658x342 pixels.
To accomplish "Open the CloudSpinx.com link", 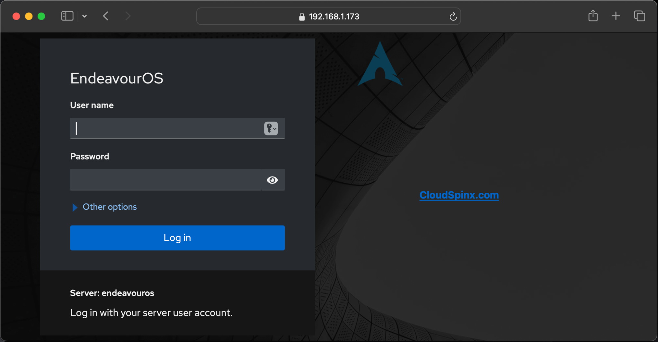I will 459,195.
